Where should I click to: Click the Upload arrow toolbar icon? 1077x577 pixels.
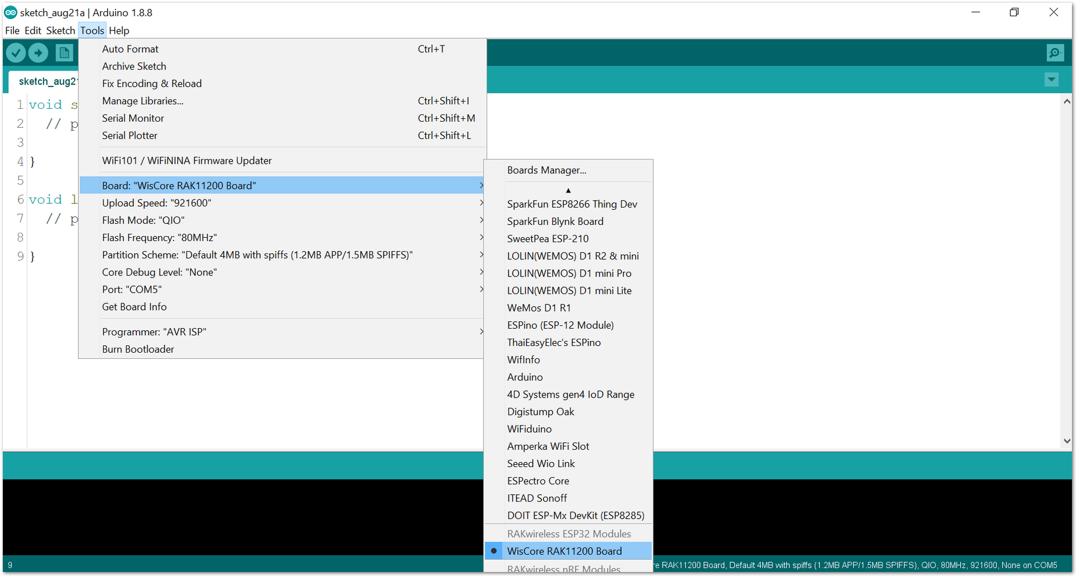[38, 53]
